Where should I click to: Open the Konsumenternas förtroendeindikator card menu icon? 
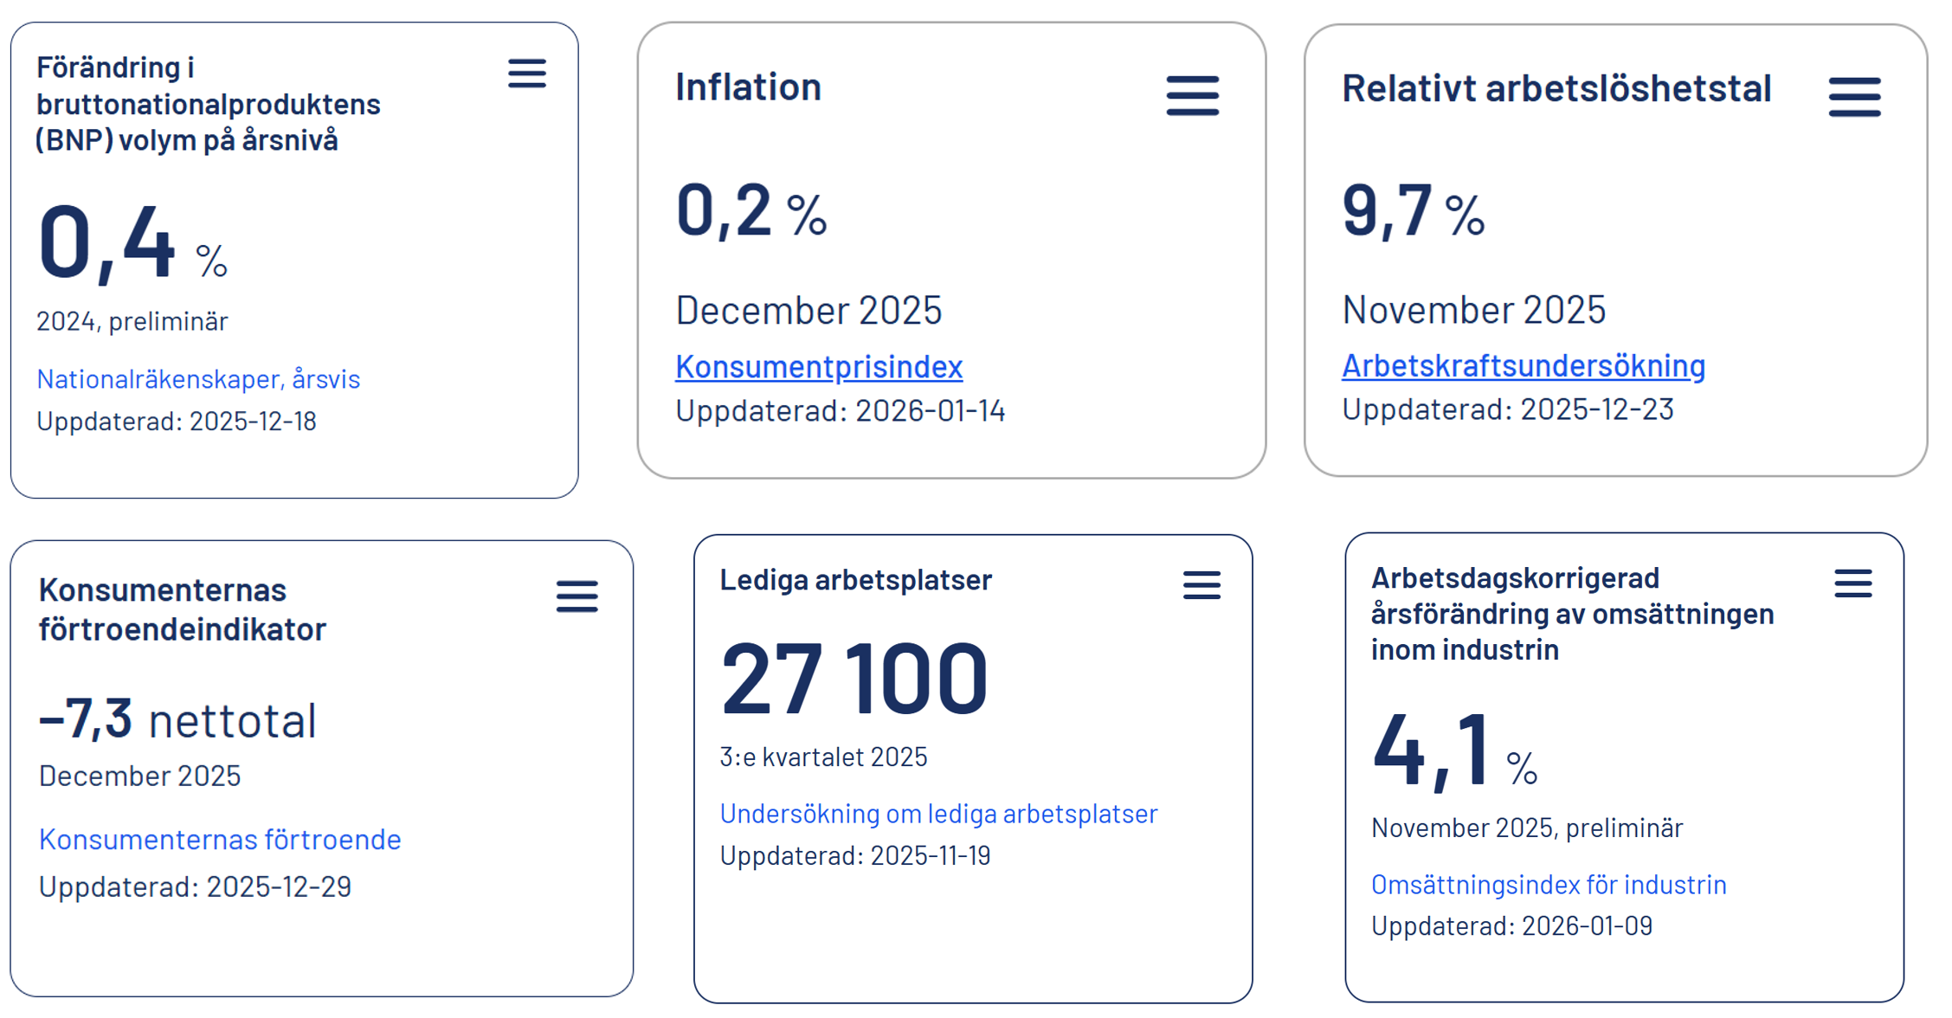coord(577,596)
